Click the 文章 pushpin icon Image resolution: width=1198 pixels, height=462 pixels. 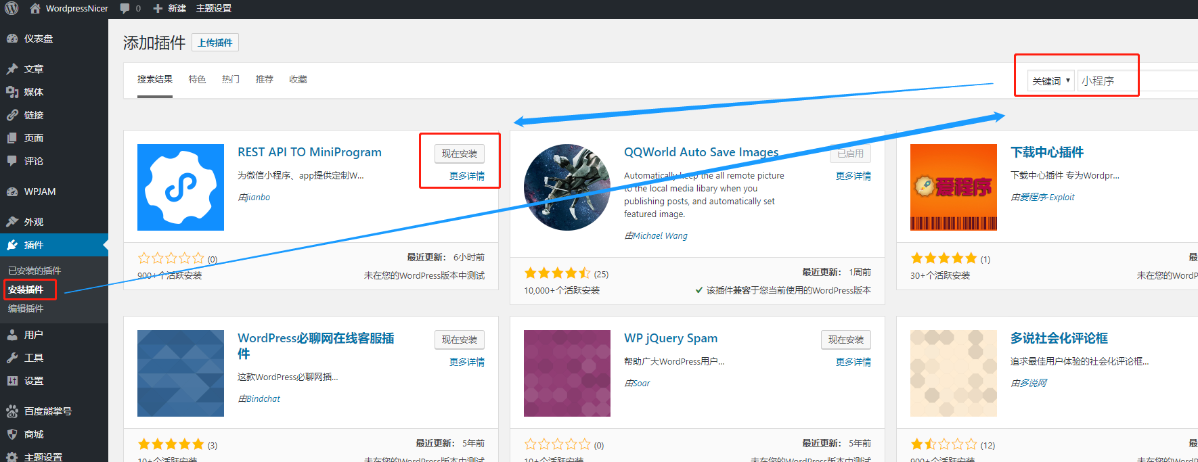coord(12,69)
